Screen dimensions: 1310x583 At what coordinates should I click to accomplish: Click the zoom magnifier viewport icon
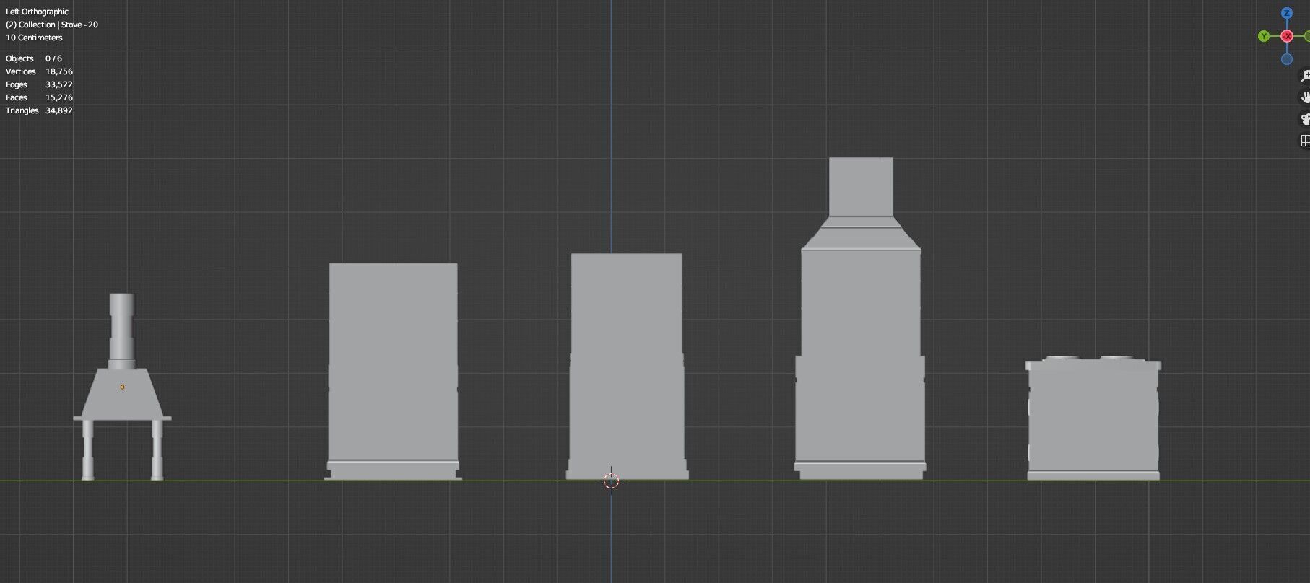[x=1305, y=75]
